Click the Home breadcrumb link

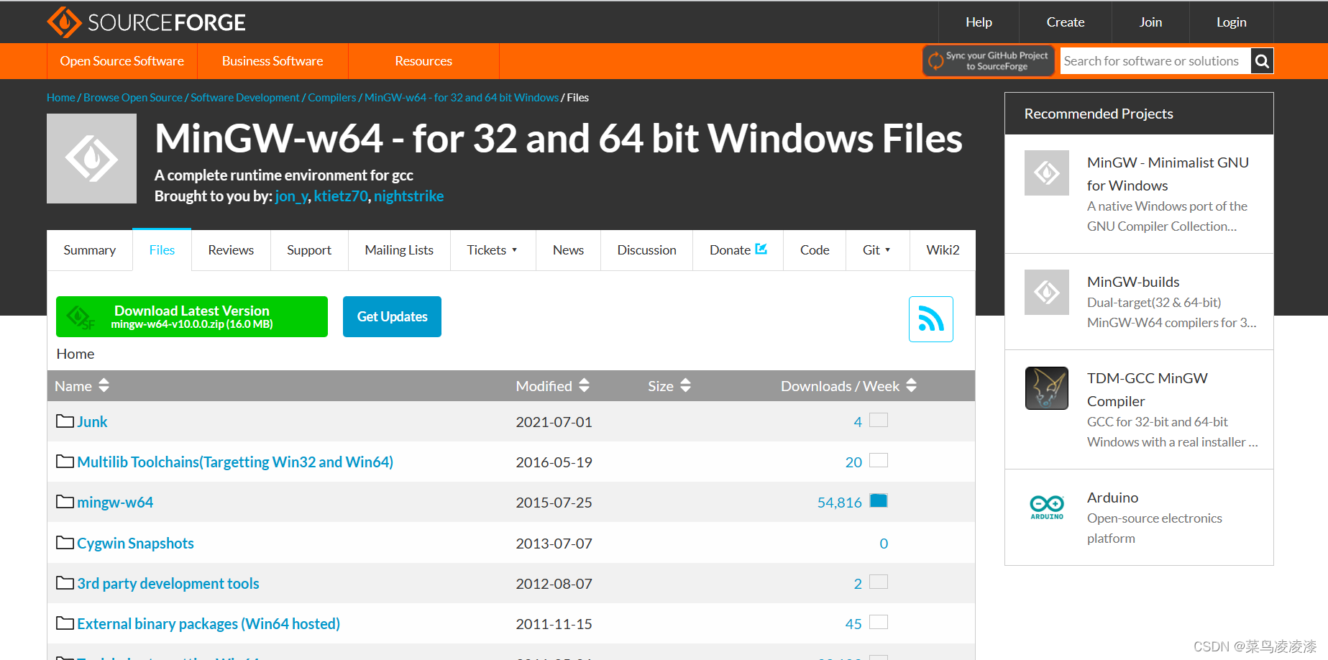(x=61, y=98)
